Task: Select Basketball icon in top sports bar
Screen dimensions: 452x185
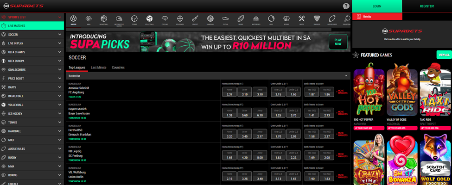Action: 104,18
